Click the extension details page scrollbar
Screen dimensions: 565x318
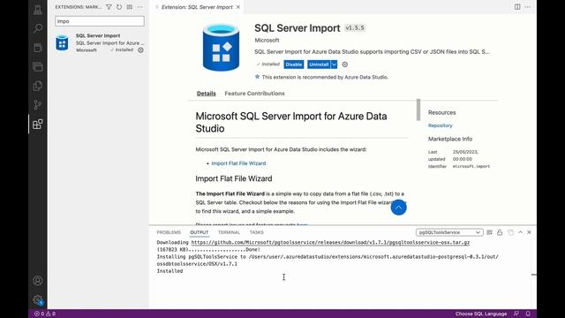(418, 110)
